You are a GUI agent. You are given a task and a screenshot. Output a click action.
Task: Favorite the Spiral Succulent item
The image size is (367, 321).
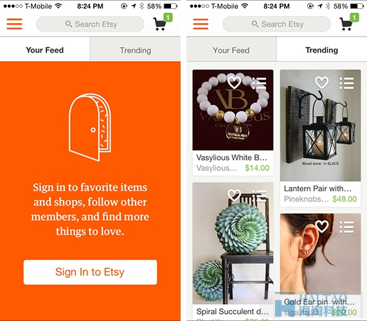click(x=235, y=195)
